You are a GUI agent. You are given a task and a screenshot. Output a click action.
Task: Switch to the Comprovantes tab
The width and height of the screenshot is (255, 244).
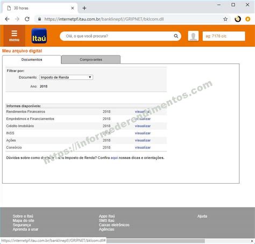(x=91, y=60)
